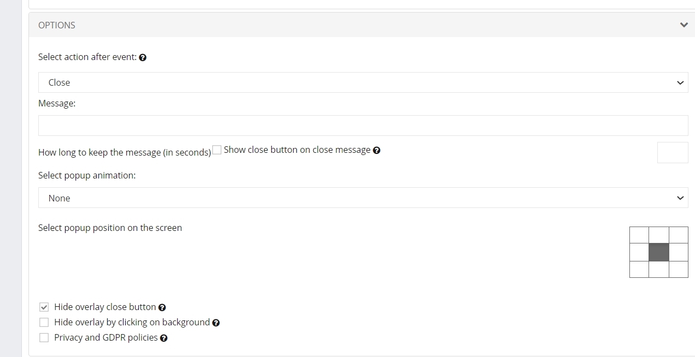Viewport: 695px width, 357px height.
Task: Collapse the OPTIONS panel using chevron
Action: tap(684, 25)
